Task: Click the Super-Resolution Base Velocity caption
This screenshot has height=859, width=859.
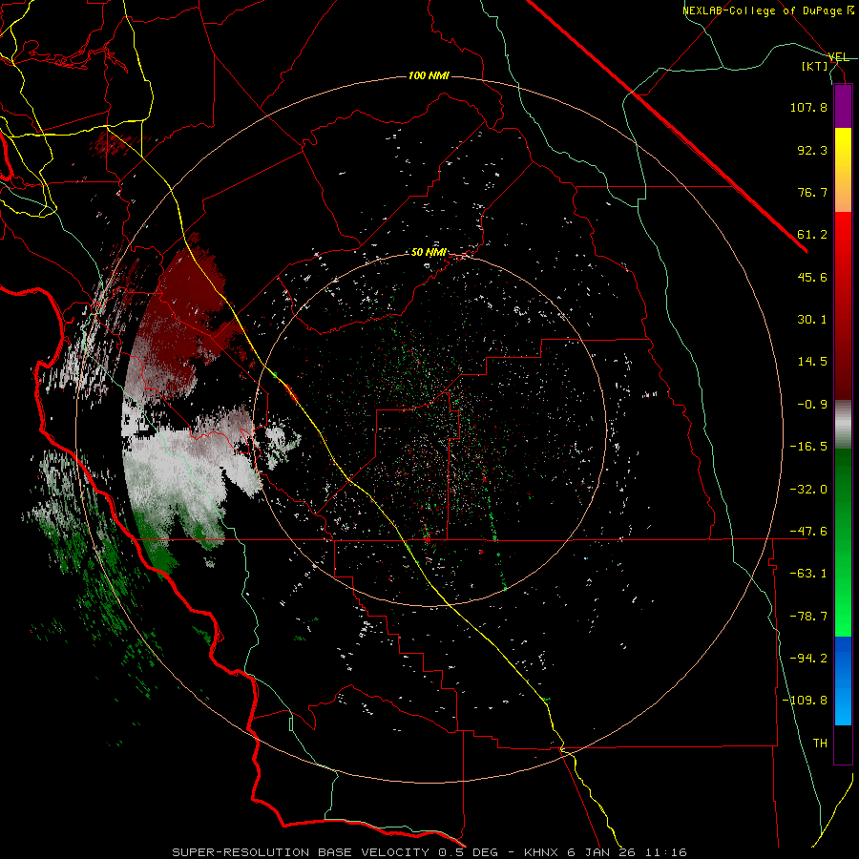Action: coord(429,852)
